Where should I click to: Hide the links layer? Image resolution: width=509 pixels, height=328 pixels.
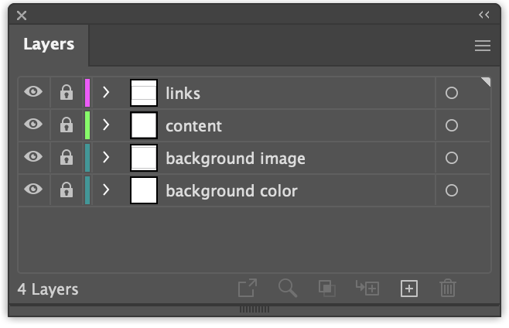pyautogui.click(x=33, y=92)
